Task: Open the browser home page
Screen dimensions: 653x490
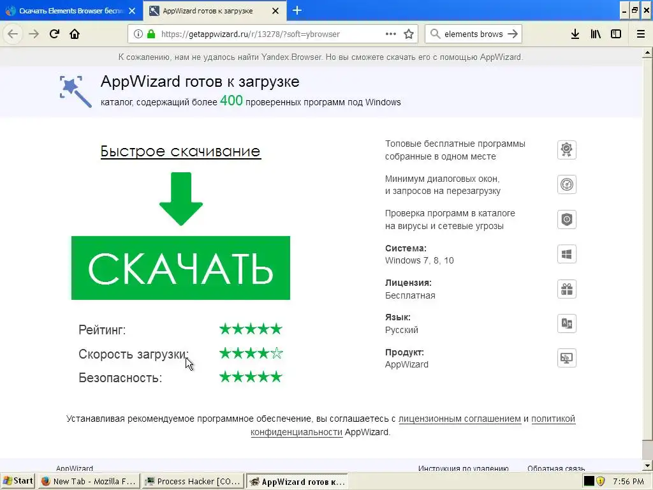Action: point(75,34)
